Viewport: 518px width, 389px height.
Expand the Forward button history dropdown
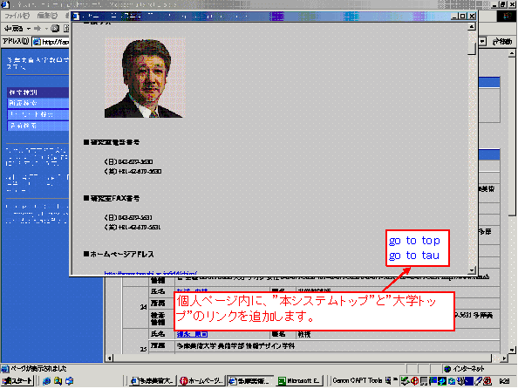(x=46, y=29)
